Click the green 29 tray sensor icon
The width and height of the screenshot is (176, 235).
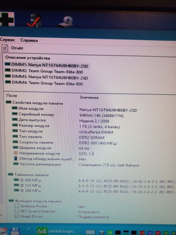point(110,233)
